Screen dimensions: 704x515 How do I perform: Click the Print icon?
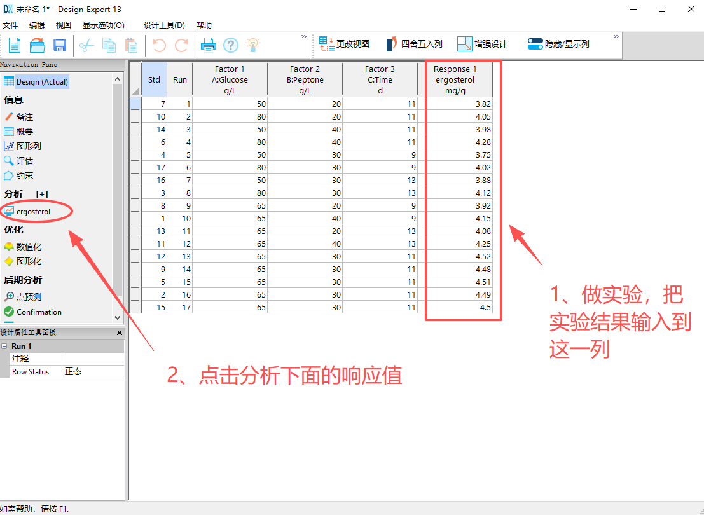pyautogui.click(x=209, y=45)
